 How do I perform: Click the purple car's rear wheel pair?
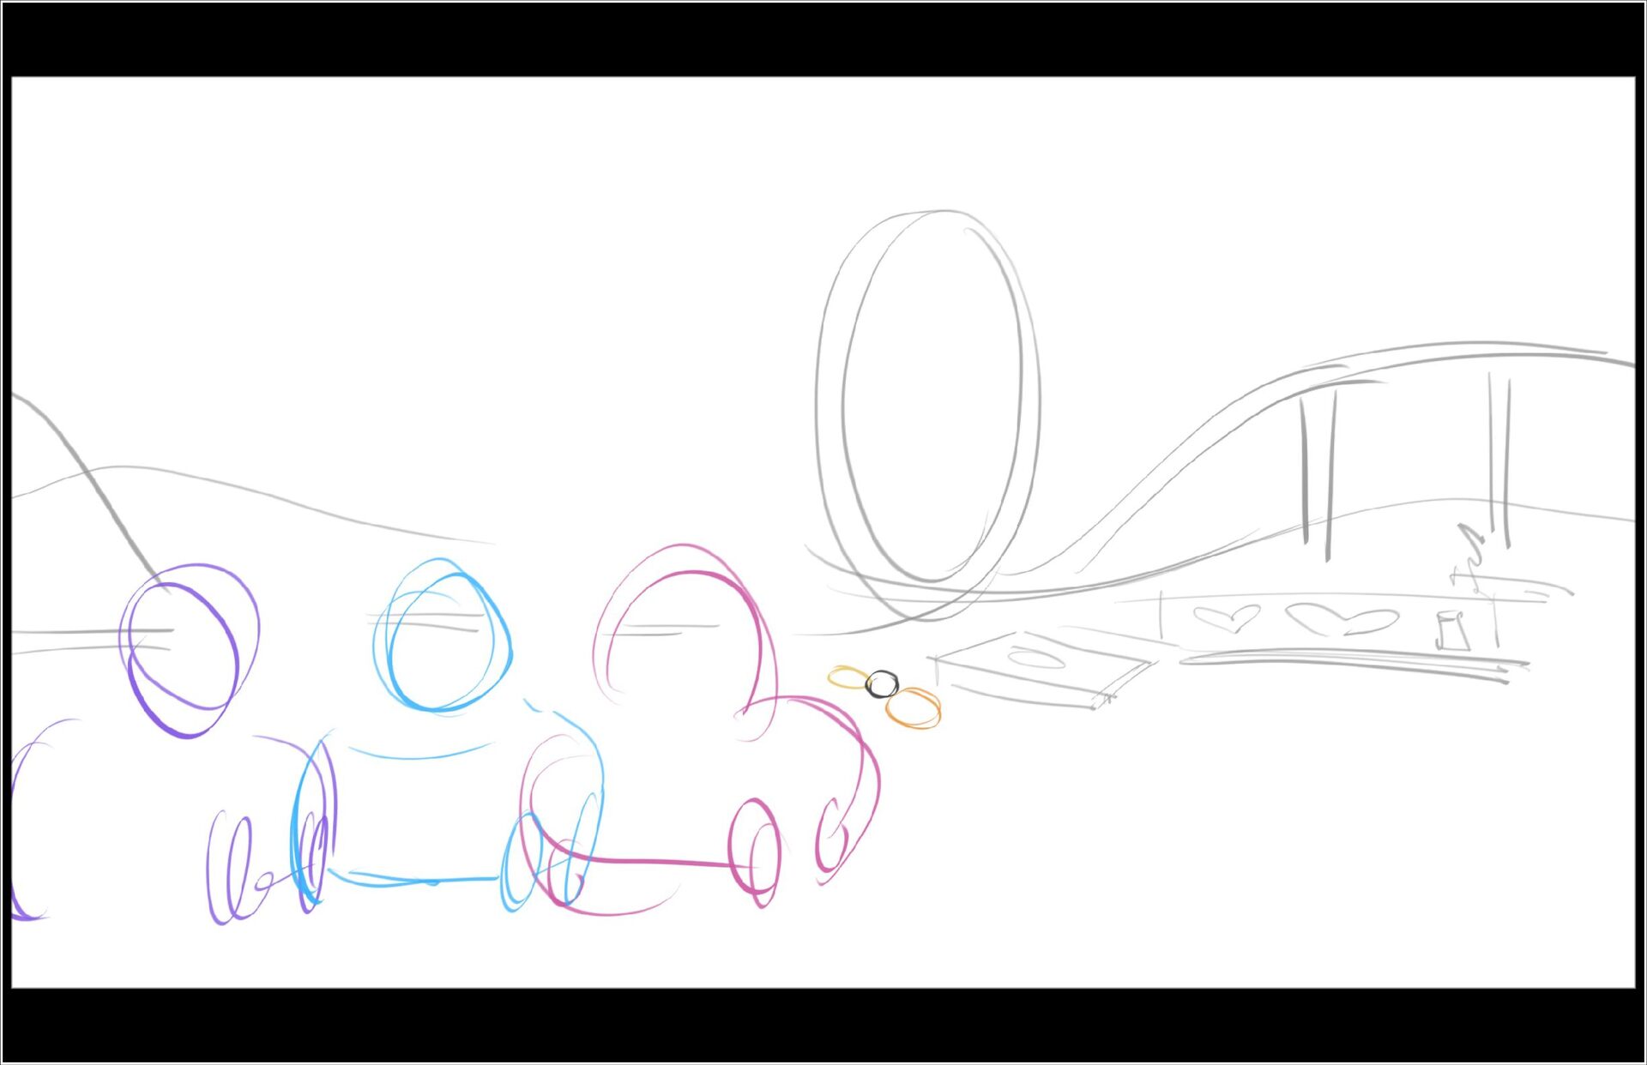230,868
